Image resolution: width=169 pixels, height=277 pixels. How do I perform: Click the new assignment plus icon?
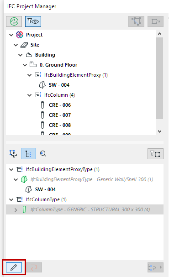pos(13,154)
